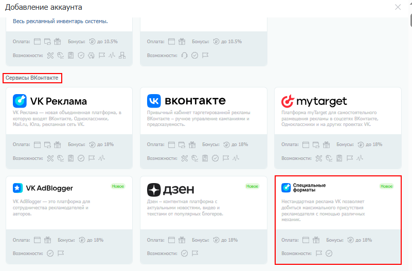
Task: Click the dialog's vertical scrollbar thumb
Action: [x=411, y=20]
